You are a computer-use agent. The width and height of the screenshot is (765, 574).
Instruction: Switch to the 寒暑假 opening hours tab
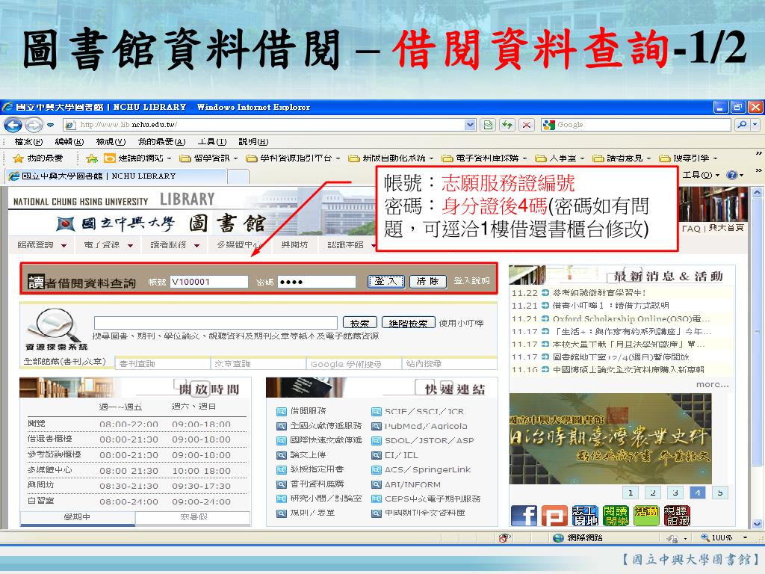193,517
